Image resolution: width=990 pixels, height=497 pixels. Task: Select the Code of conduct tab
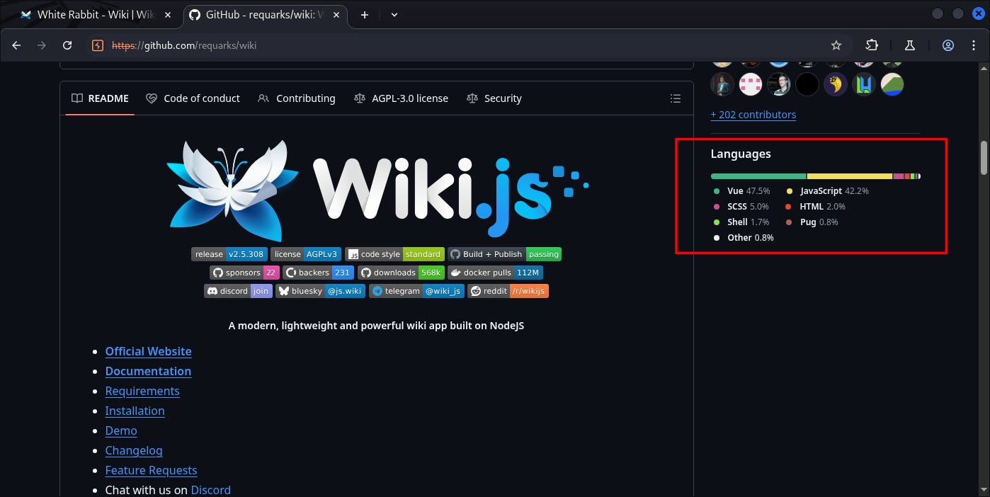tap(193, 98)
